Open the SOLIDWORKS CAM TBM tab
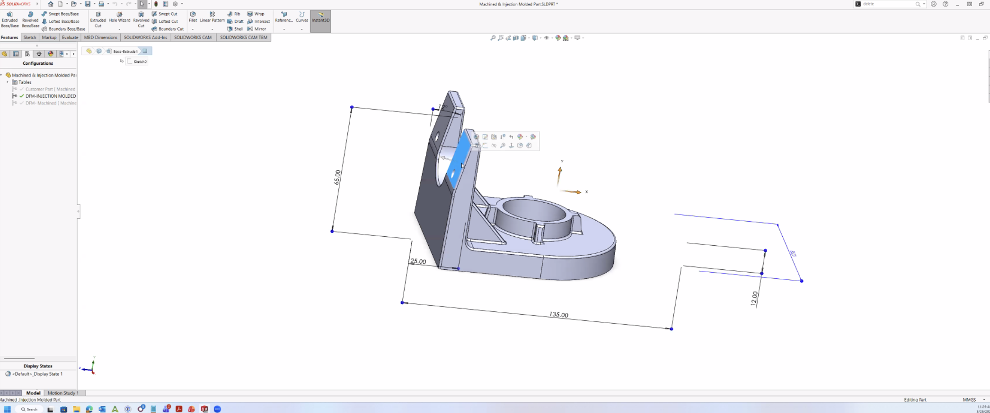The height and width of the screenshot is (413, 990). pos(244,37)
